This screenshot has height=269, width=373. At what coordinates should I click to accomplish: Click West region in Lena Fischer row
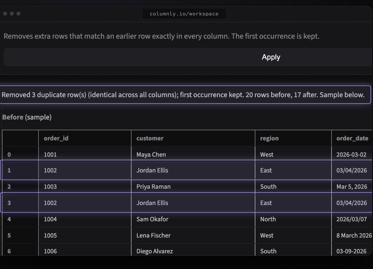coord(293,235)
